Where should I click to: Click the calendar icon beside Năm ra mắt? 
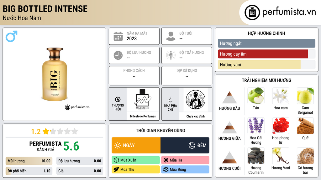click(x=118, y=36)
